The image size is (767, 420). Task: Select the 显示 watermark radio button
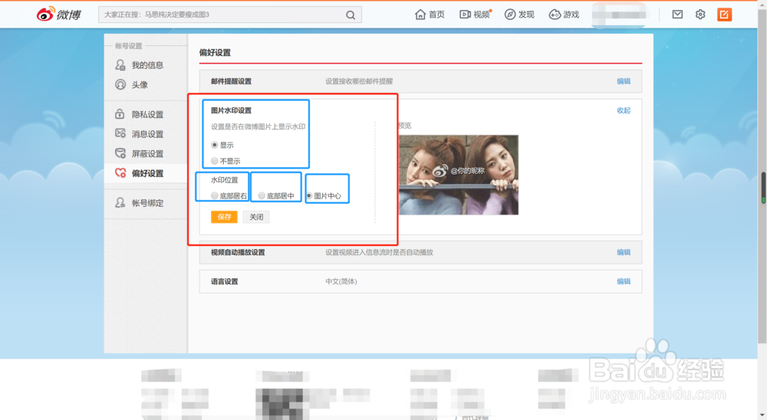click(214, 145)
